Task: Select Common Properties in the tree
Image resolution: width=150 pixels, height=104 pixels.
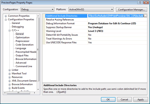Action: tap(19, 16)
